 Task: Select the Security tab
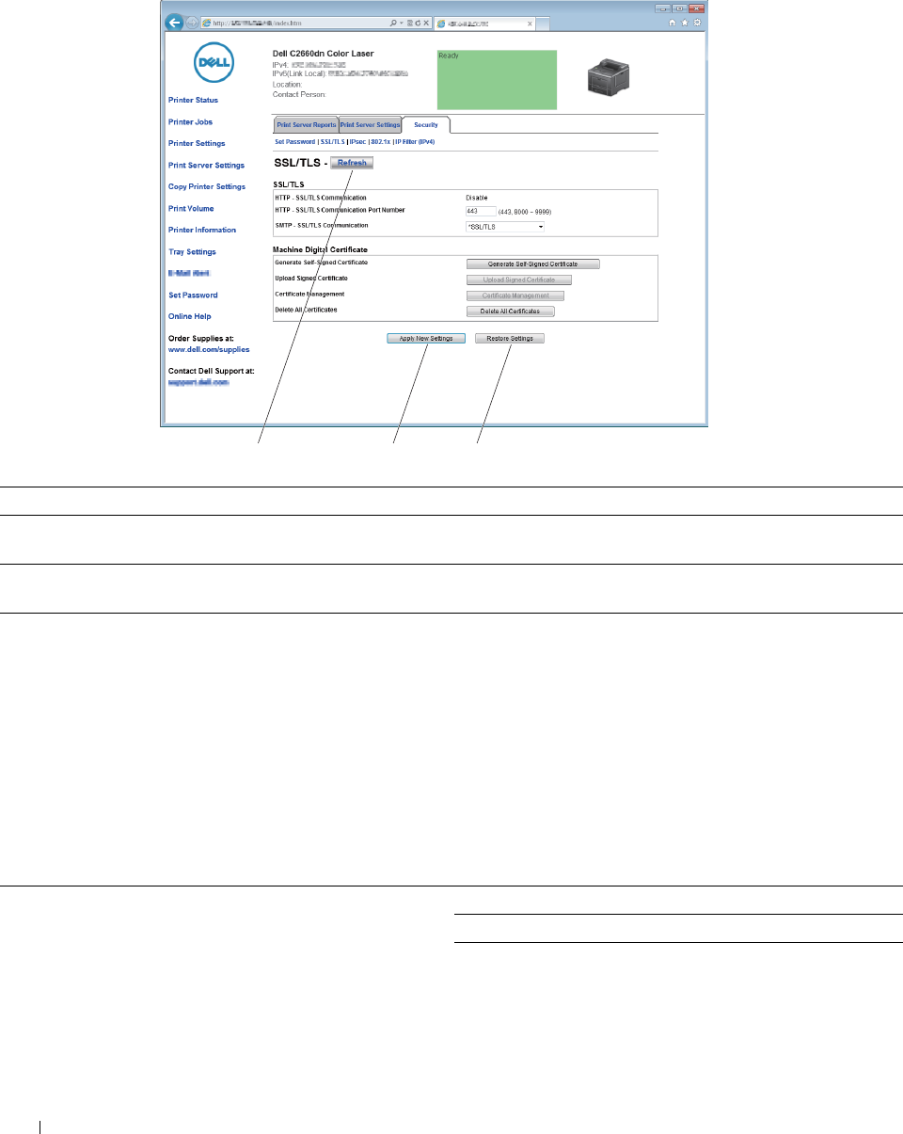(x=426, y=124)
